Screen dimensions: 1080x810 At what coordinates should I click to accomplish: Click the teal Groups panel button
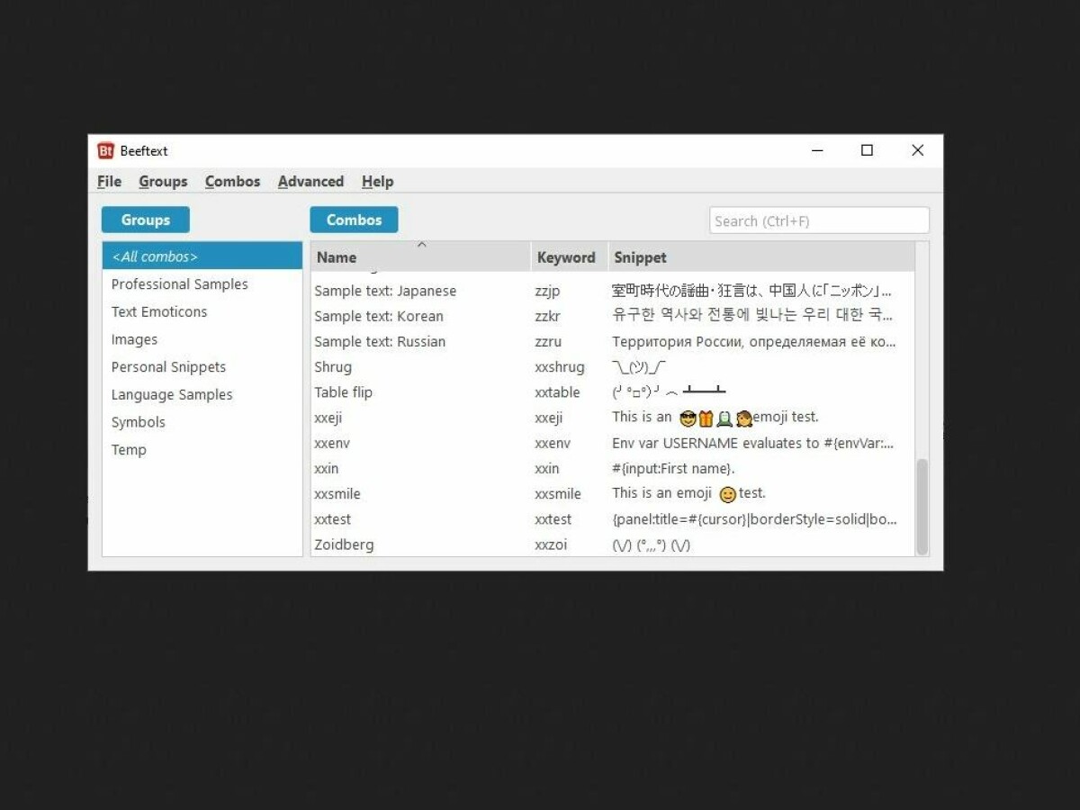(145, 219)
